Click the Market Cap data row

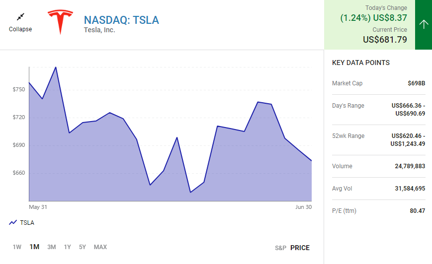pyautogui.click(x=378, y=83)
